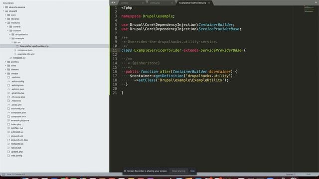Click the ExampleServiceProvider.php file icon in sidebar
The height and width of the screenshot is (179, 319).
(x=17, y=46)
